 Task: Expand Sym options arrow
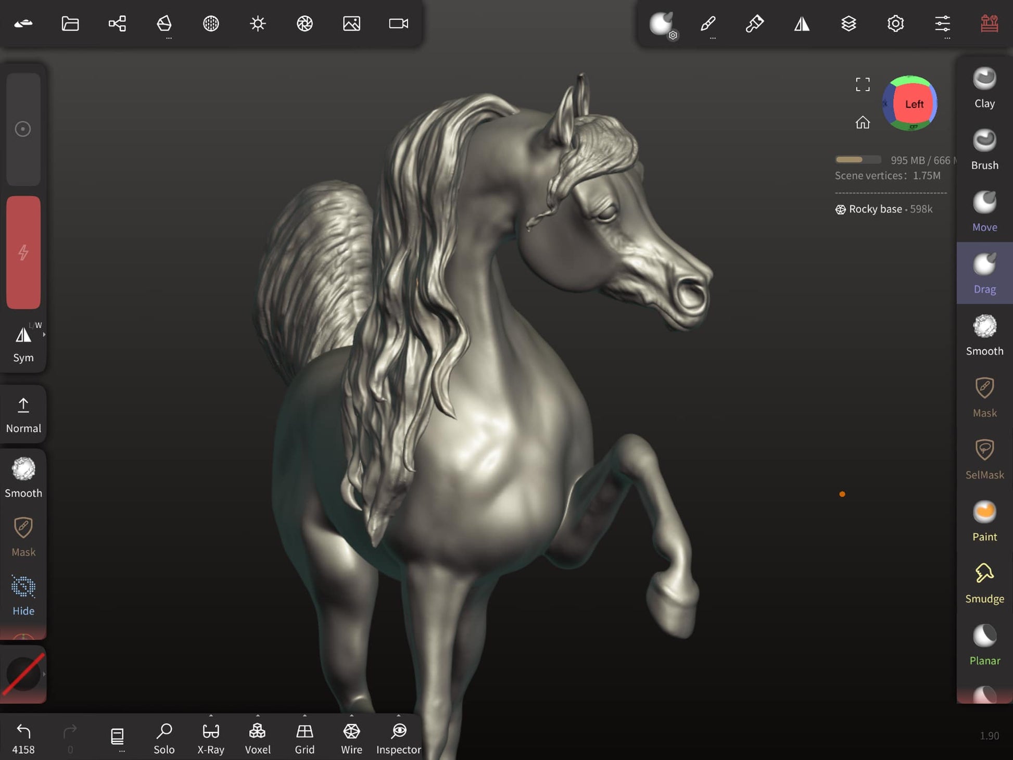coord(44,335)
